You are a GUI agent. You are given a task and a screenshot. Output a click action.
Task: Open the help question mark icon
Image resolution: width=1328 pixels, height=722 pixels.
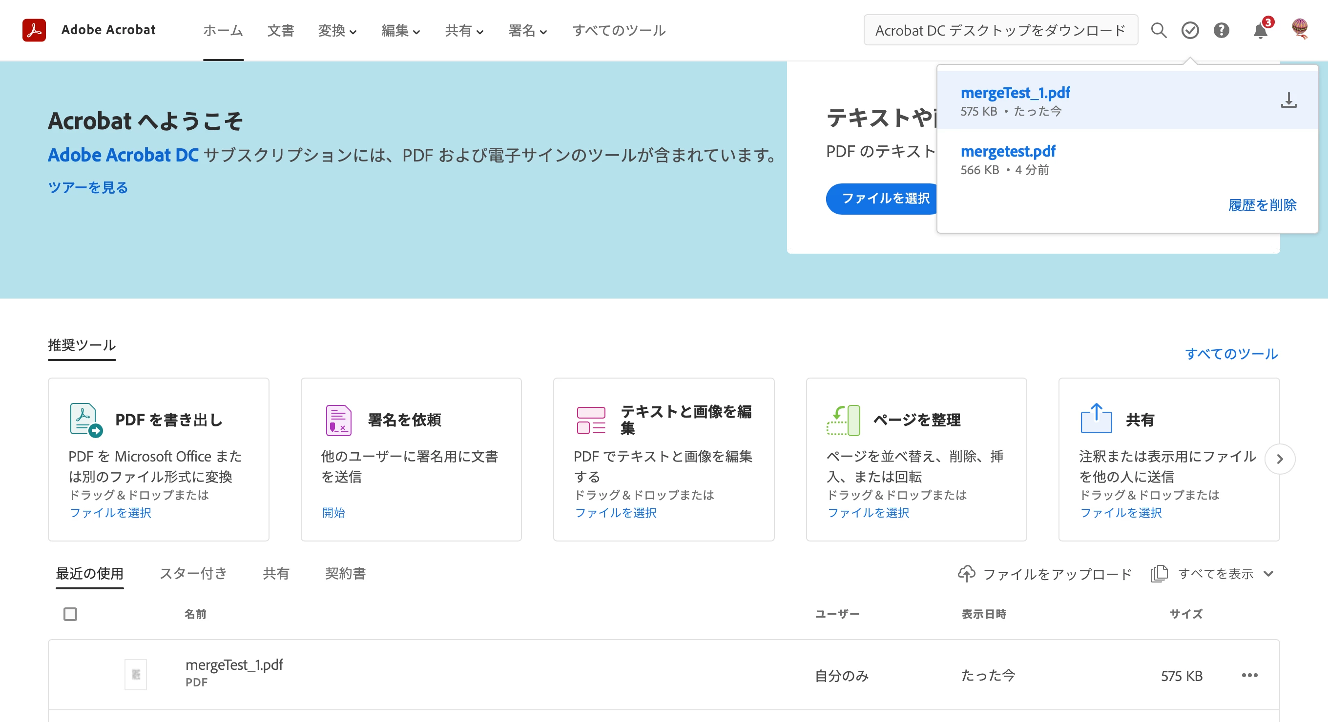(1221, 30)
